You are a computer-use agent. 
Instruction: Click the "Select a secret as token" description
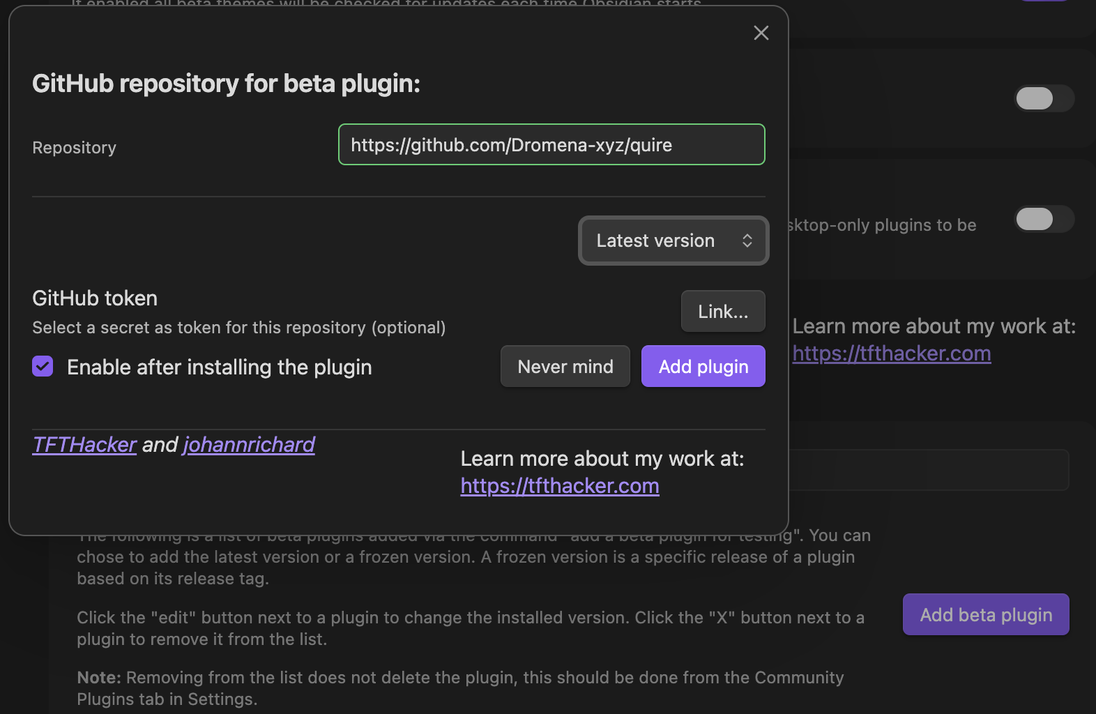[x=239, y=328]
